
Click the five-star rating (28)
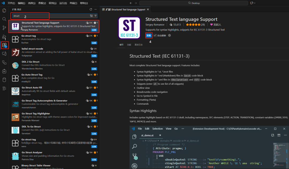tap(195, 25)
